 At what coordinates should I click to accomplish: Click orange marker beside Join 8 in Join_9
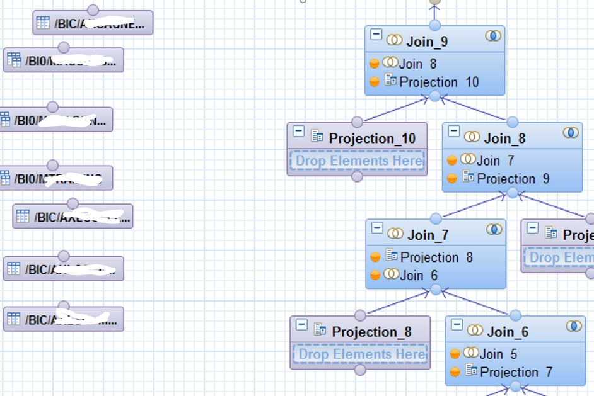(x=375, y=64)
